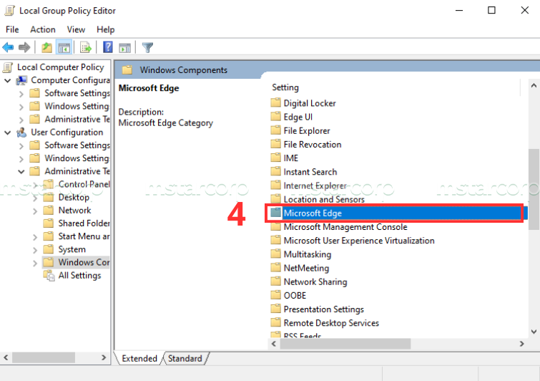Select the Instant Search folder
Screen dimensions: 540x381
click(x=310, y=172)
